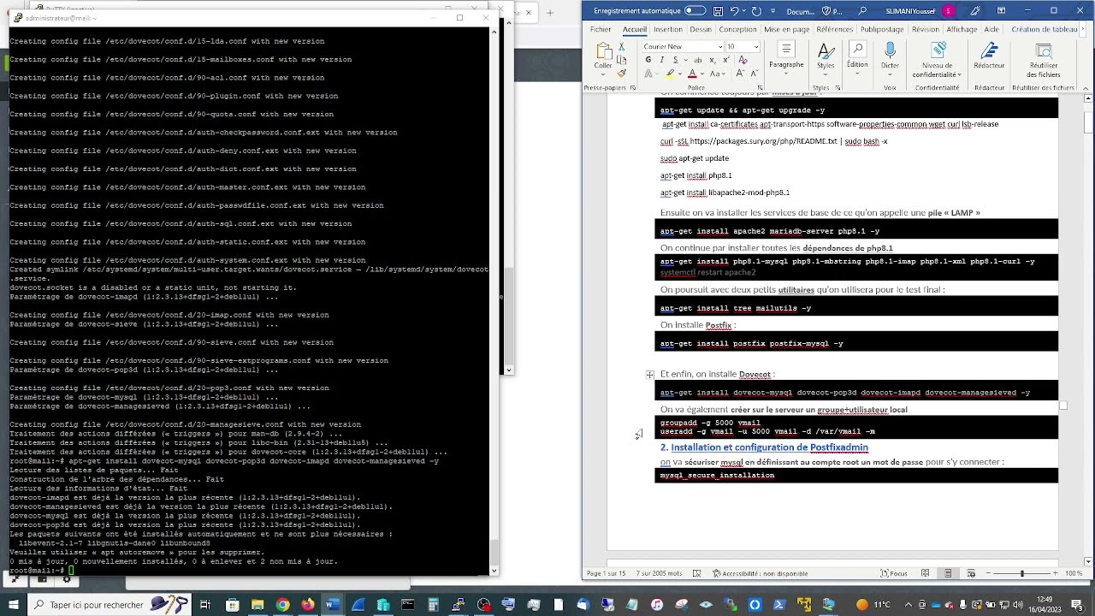Open the Quick Access Toolbar customization arrow
The width and height of the screenshot is (1095, 616).
pyautogui.click(x=773, y=11)
